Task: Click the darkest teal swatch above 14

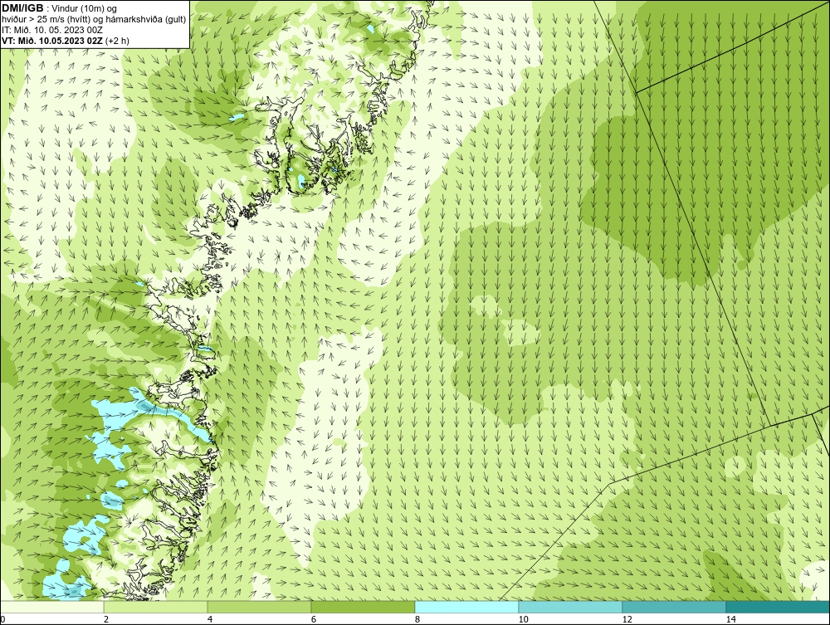Action: [x=779, y=607]
